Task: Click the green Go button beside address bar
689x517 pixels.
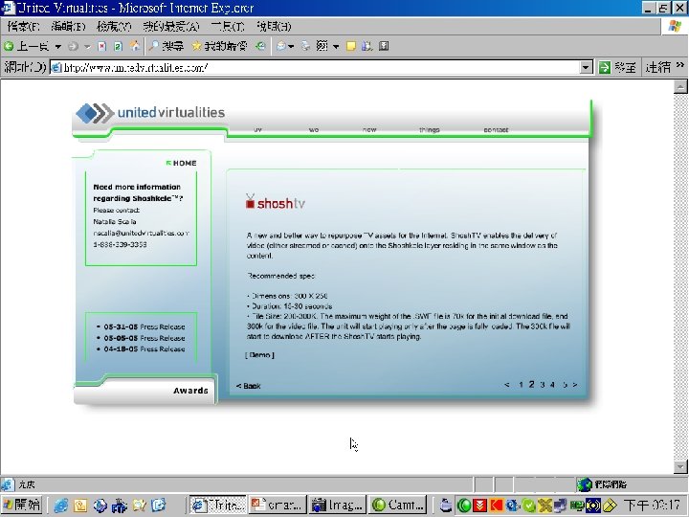Action: (x=617, y=67)
